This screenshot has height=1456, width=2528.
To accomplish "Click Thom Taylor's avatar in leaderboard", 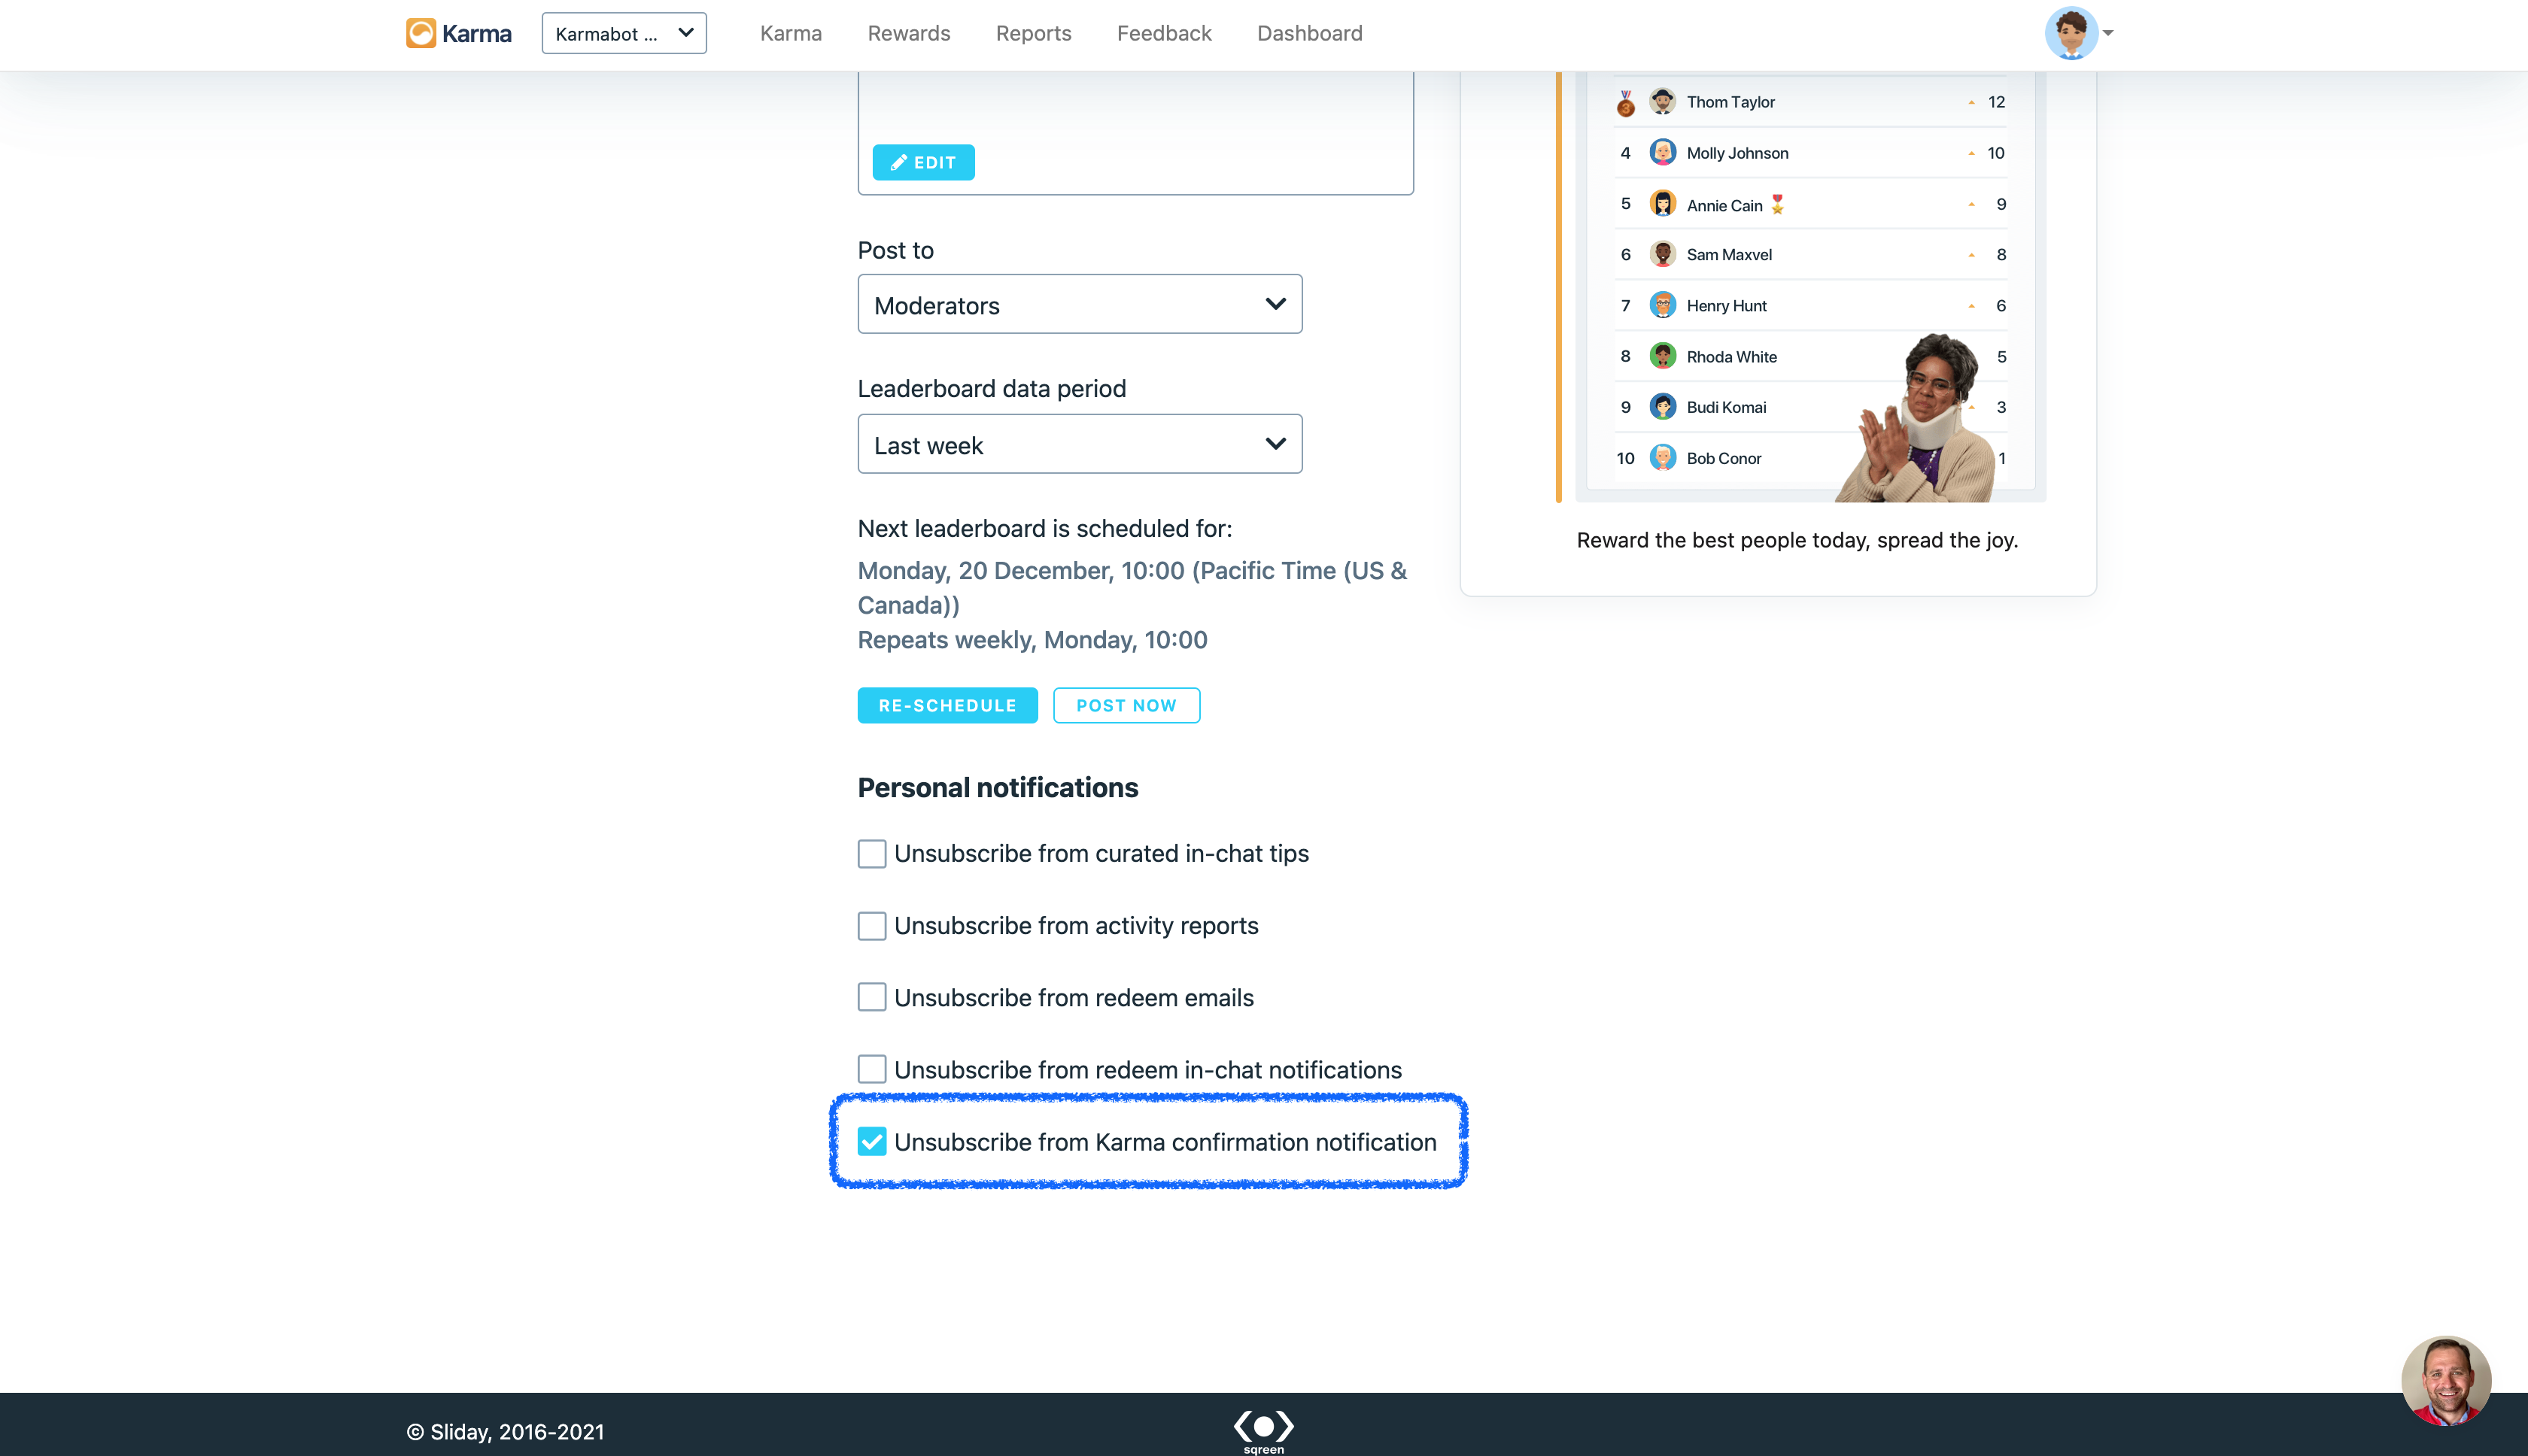I will point(1662,102).
